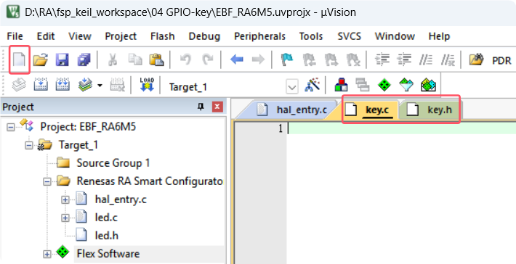
Task: Click into editor line 1
Action: [401, 128]
